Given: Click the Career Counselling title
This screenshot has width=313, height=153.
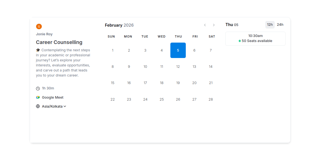Looking at the screenshot, I should pyautogui.click(x=59, y=42).
